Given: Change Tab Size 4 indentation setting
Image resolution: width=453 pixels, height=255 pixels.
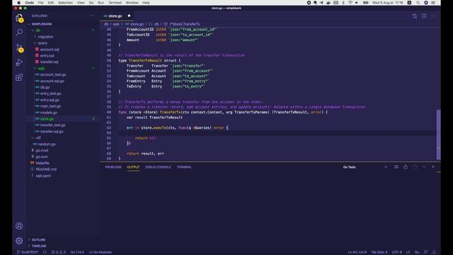Looking at the screenshot, I should point(379,252).
